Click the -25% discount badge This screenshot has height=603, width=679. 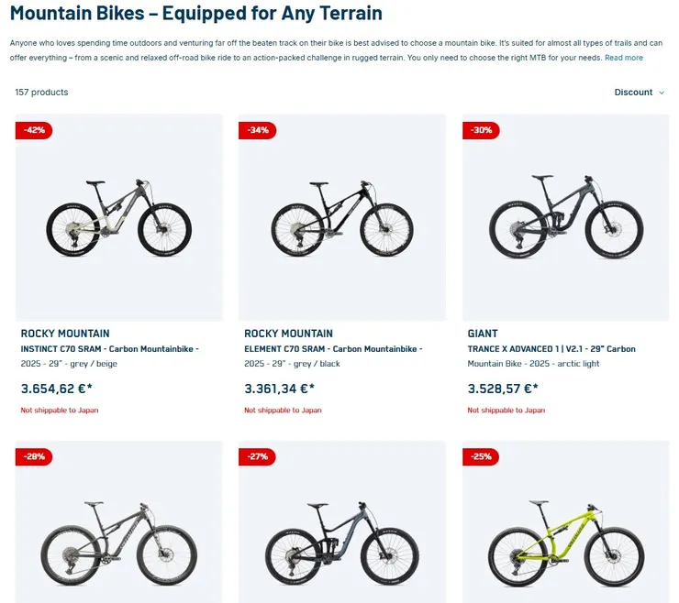481,456
